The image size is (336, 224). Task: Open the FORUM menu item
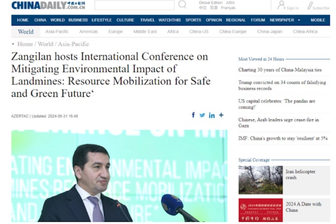[x=258, y=20]
